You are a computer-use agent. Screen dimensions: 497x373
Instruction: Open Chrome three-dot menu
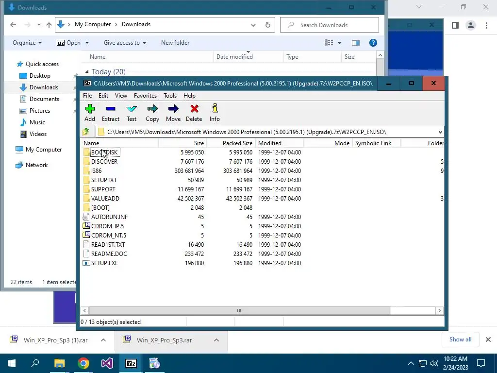(x=486, y=25)
